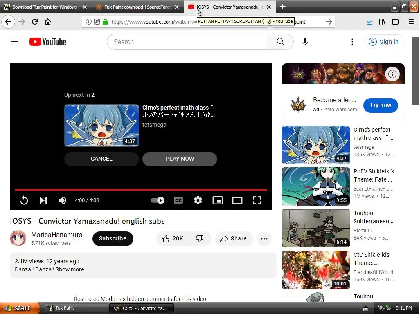Toggle theater mode
The image size is (419, 314).
pos(237,200)
